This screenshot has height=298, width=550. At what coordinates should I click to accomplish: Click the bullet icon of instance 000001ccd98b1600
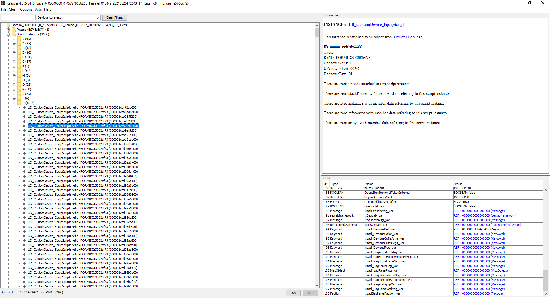(25, 286)
